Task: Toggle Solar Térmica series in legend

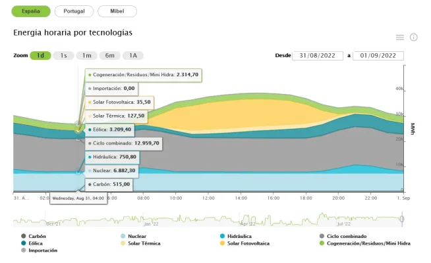Action: pyautogui.click(x=140, y=243)
